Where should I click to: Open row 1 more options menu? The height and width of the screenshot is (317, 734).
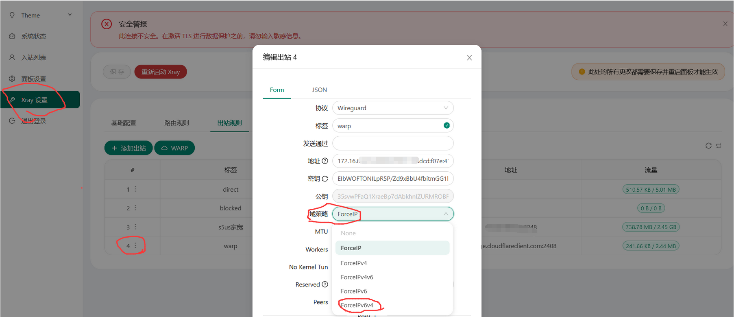pos(135,189)
